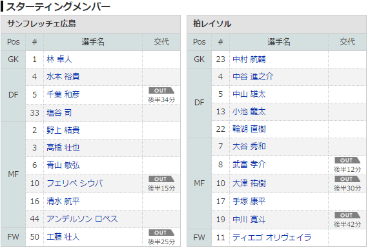Select the 後半12分 substitution time
Screen dimensions: 370x250
click(347, 169)
